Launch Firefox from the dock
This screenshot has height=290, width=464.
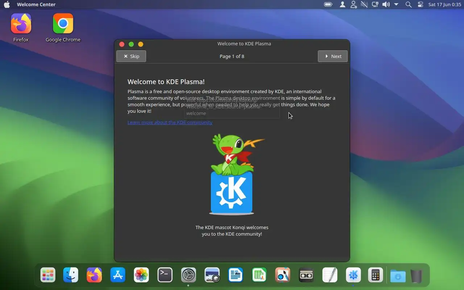94,275
